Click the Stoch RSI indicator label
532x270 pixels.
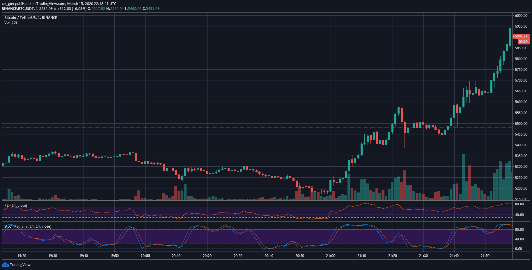pyautogui.click(x=28, y=226)
